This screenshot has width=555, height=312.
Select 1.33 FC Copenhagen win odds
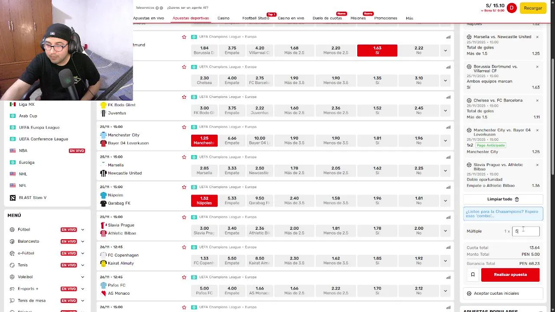(204, 260)
